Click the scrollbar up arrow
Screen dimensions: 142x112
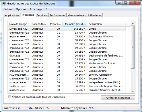(133, 24)
